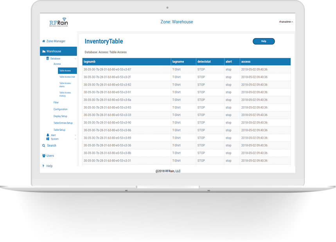Open the rfrainadmin user dropdown
336x242 pixels.
[286, 22]
